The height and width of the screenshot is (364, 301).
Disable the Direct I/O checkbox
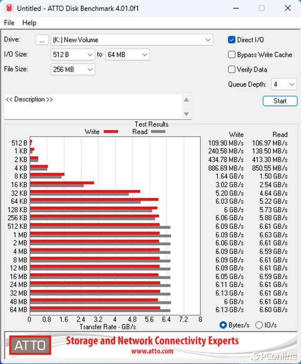click(232, 40)
